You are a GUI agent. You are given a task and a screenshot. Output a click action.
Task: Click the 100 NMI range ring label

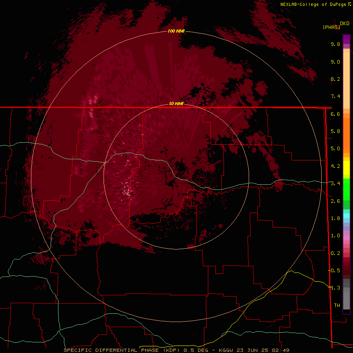[x=176, y=31]
